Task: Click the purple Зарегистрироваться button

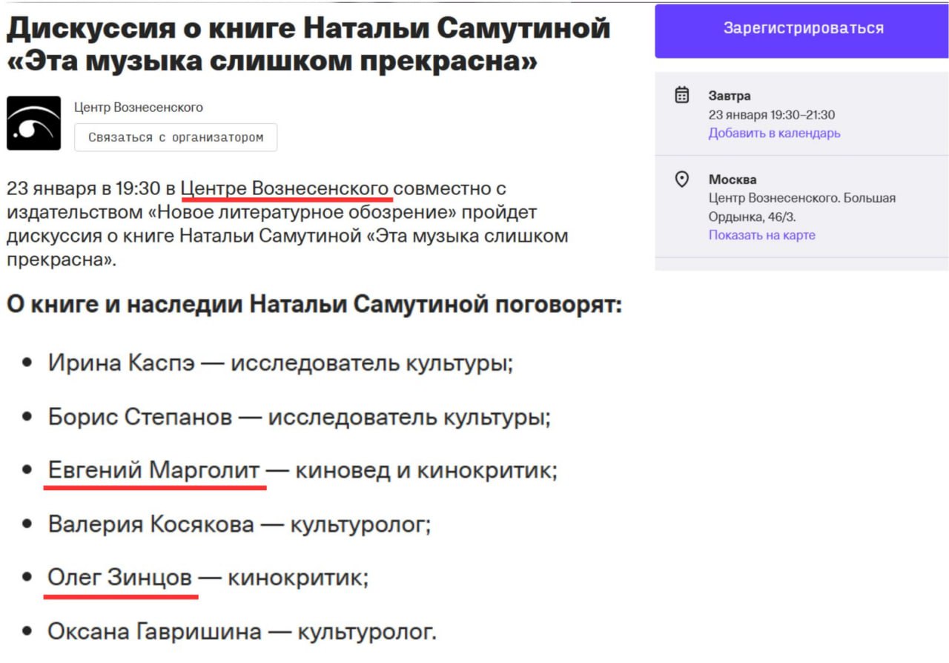Action: tap(803, 29)
